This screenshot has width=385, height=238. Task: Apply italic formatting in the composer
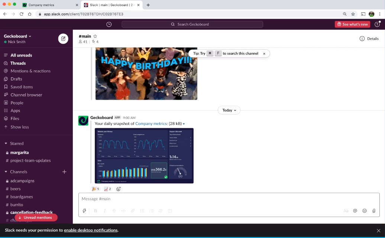tap(104, 211)
